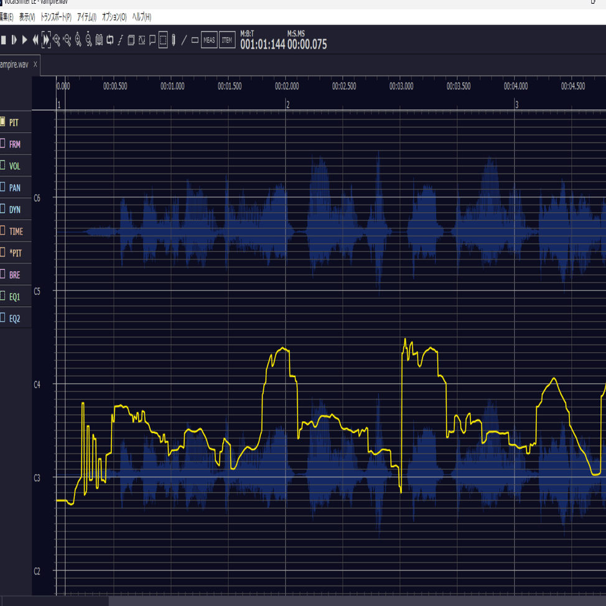Toggle the PAN parameter checkbox
606x606 pixels.
tap(2, 187)
